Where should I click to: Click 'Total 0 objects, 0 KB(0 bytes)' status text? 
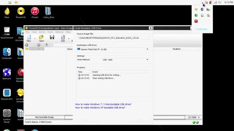[x=38, y=122]
